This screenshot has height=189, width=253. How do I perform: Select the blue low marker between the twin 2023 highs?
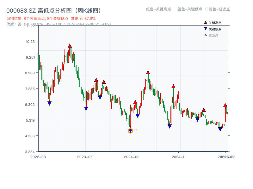pyautogui.click(x=100, y=97)
